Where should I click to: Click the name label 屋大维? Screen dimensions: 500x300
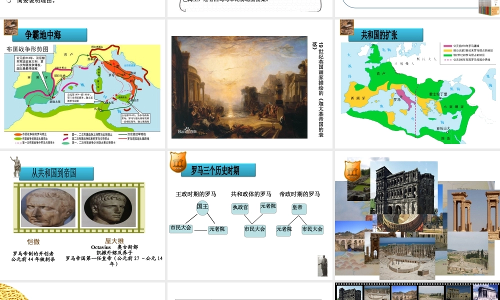point(114,241)
